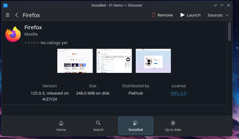
Task: Expand the Sources dropdown
Action: point(218,15)
